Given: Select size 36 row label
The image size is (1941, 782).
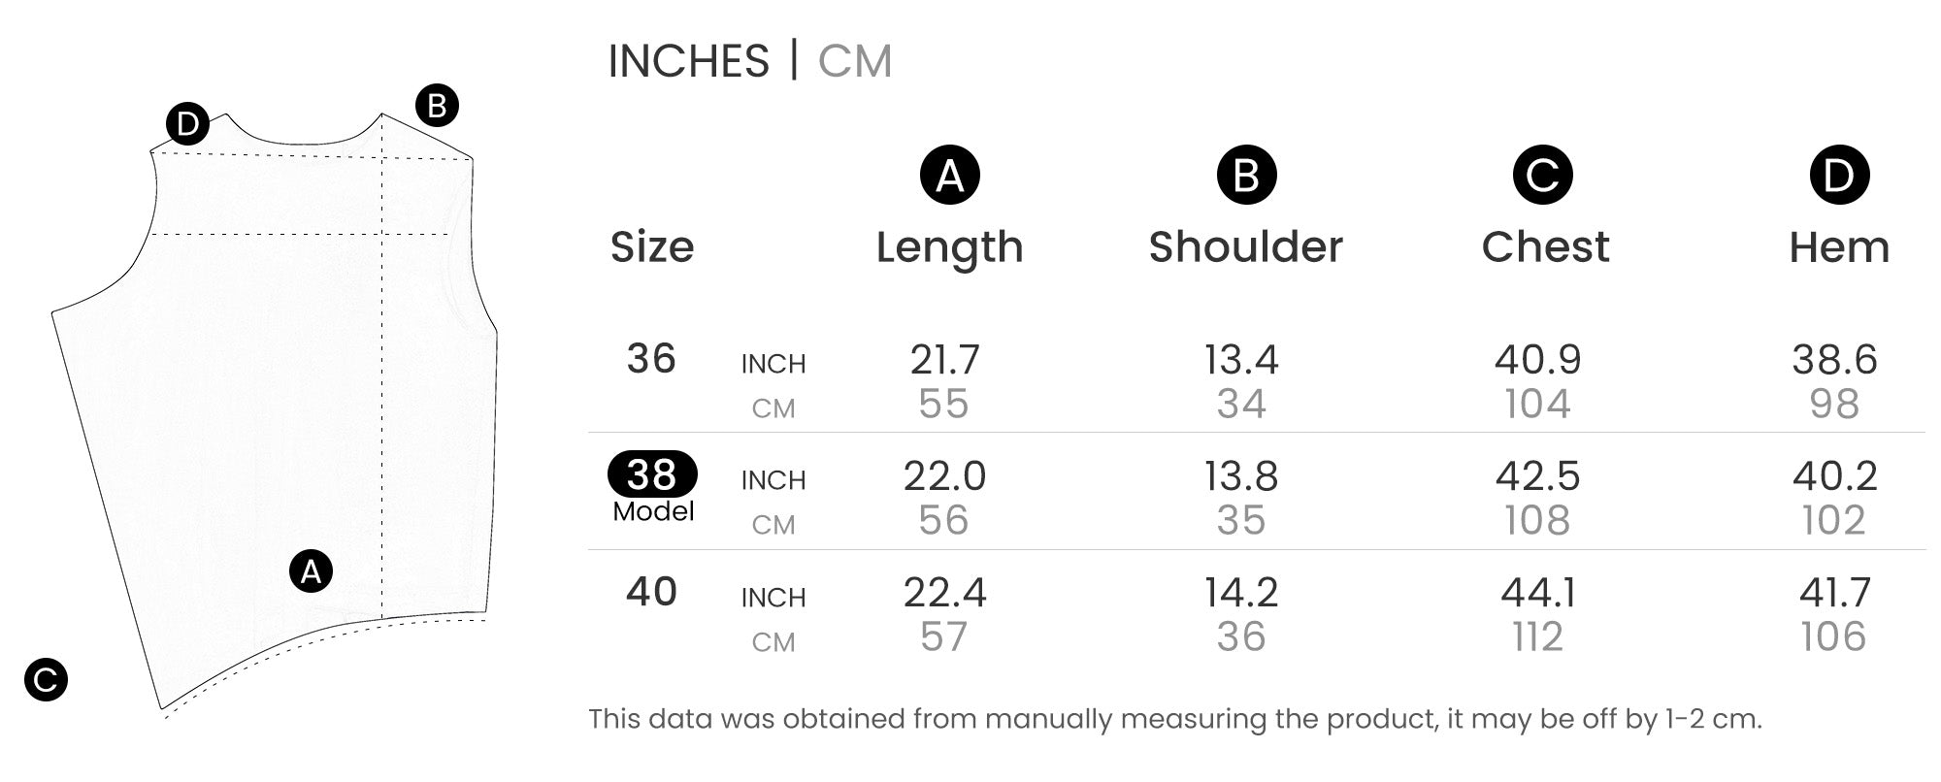Looking at the screenshot, I should pos(651,359).
